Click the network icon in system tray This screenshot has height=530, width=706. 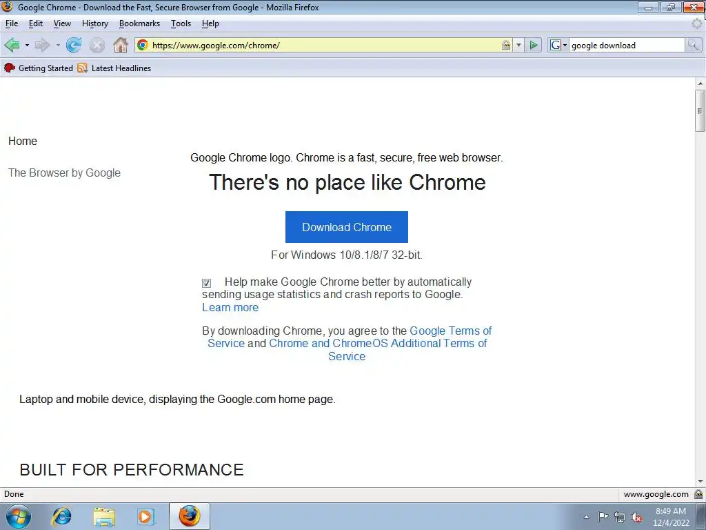620,517
